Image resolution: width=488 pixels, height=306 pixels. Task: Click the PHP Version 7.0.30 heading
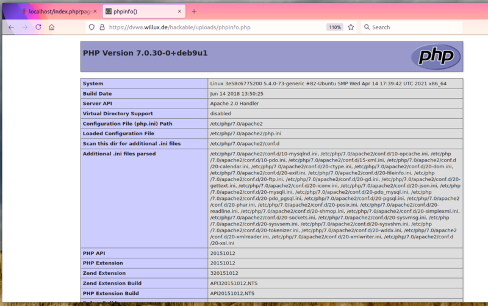[x=145, y=53]
